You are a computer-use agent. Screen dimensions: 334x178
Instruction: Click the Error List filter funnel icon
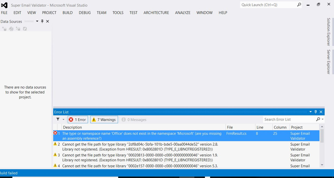58,119
